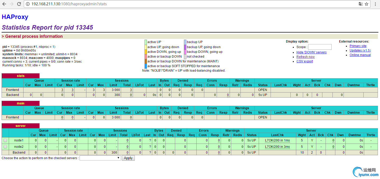Image resolution: width=380 pixels, height=179 pixels.
Task: Click the backup UP blue legend swatch
Action: coord(185,42)
